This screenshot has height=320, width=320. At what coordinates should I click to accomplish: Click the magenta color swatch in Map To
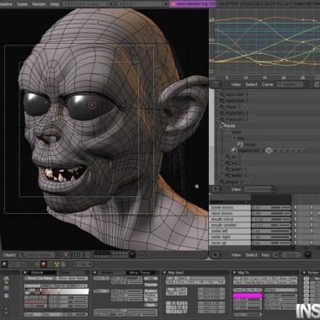(248, 296)
